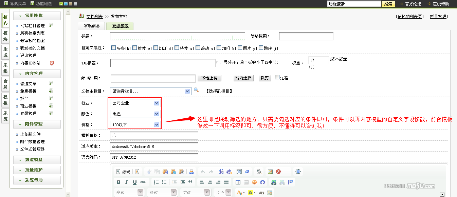Click the insert table icon in editor
The width and height of the screenshot is (457, 197).
pos(238,182)
